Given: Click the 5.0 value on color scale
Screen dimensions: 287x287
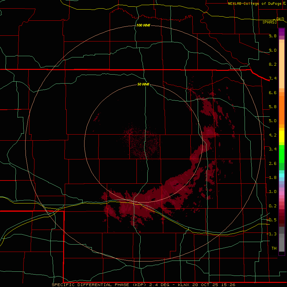Looking at the screenshot, I should point(273,121).
